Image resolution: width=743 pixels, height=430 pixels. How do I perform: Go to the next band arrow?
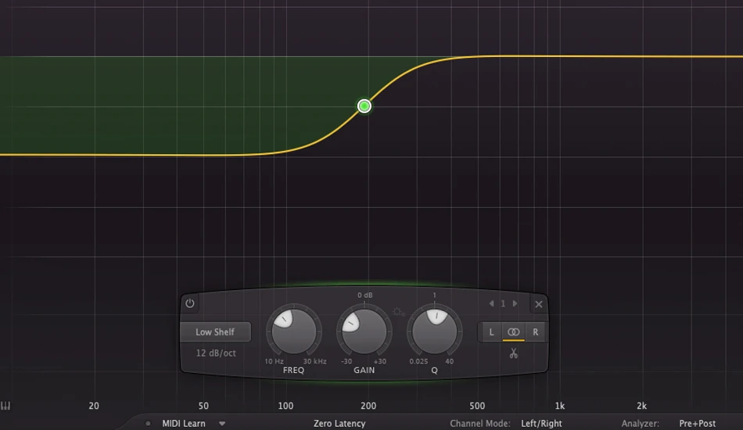[x=515, y=303]
